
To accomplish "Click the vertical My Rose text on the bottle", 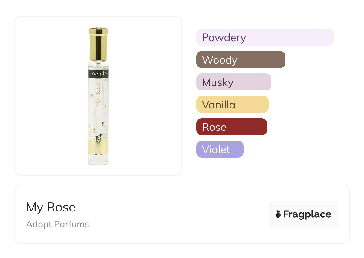I will coord(98,95).
